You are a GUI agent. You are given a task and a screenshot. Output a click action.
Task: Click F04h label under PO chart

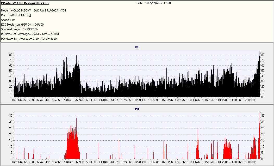[x=14, y=162]
